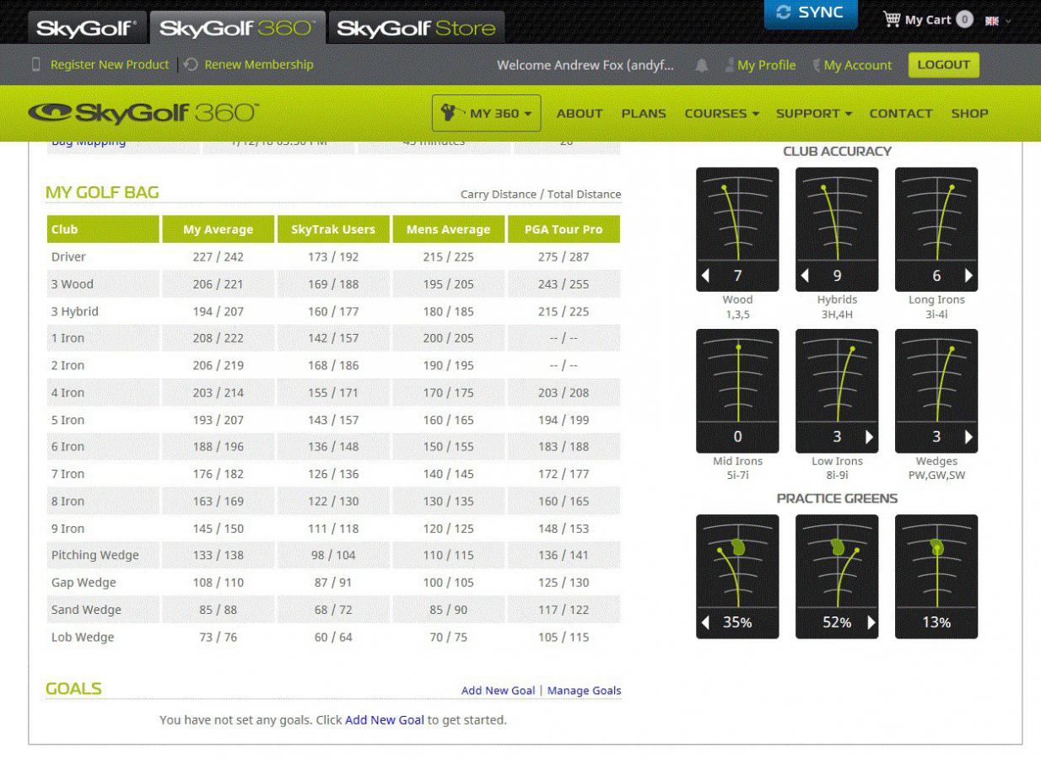Open the MY 360 dropdown menu
1041x759 pixels.
[486, 113]
